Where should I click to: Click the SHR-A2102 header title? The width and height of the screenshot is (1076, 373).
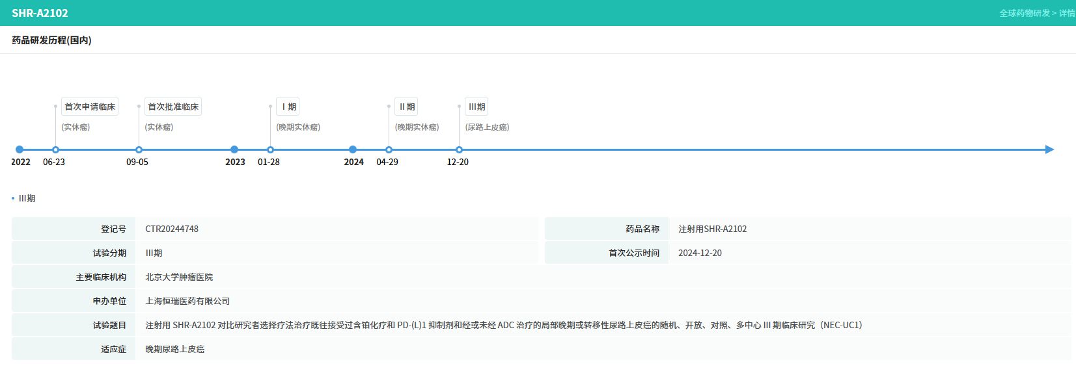[40, 13]
